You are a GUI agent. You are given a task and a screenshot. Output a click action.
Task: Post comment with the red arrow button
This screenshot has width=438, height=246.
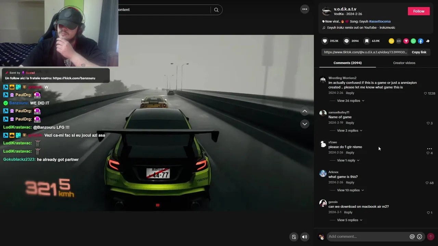click(x=430, y=236)
